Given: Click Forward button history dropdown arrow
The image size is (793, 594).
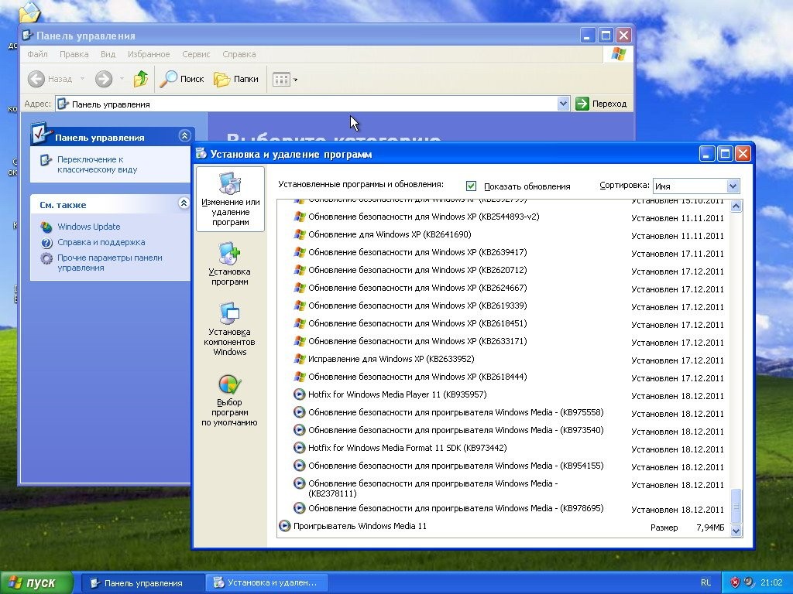Looking at the screenshot, I should [x=122, y=79].
